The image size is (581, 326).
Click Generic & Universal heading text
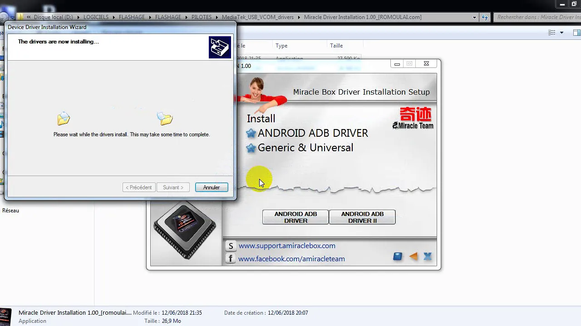[x=305, y=148]
